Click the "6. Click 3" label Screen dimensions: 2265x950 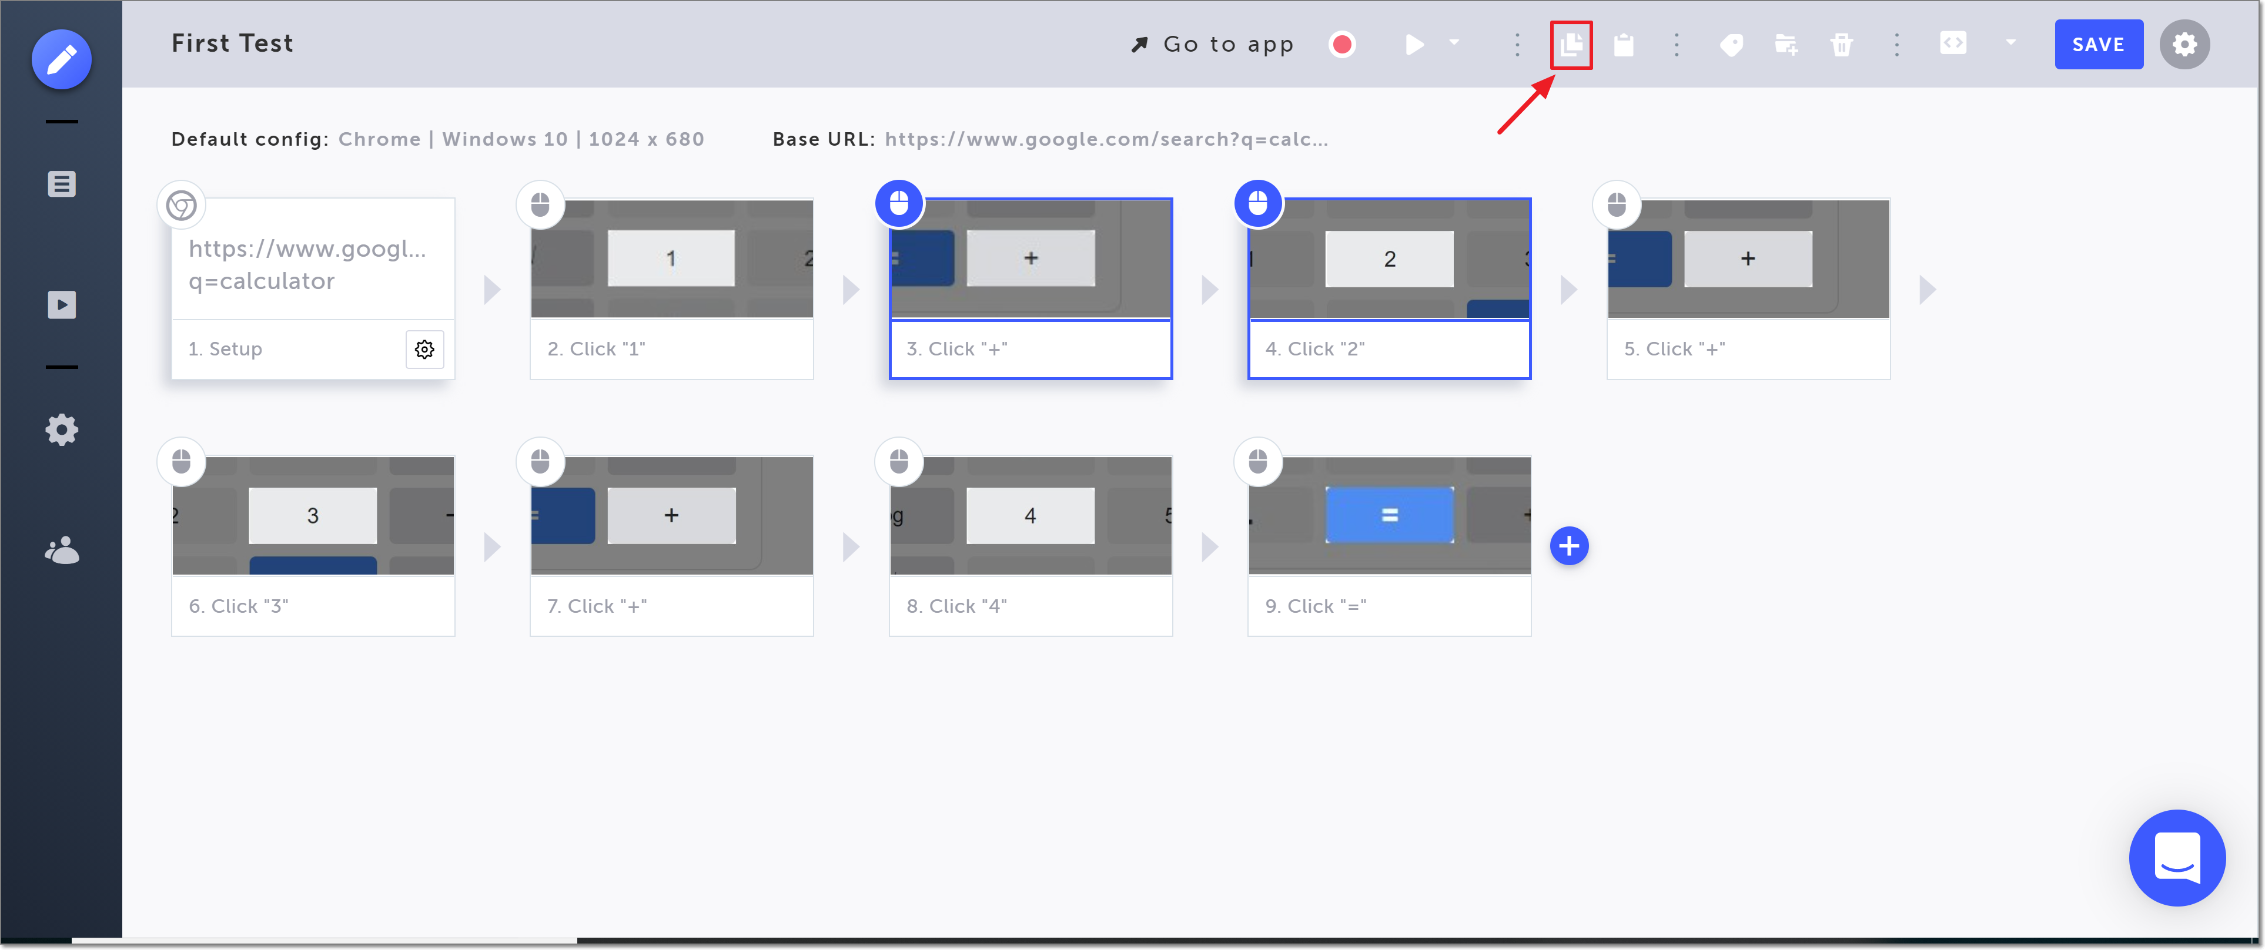[x=238, y=606]
